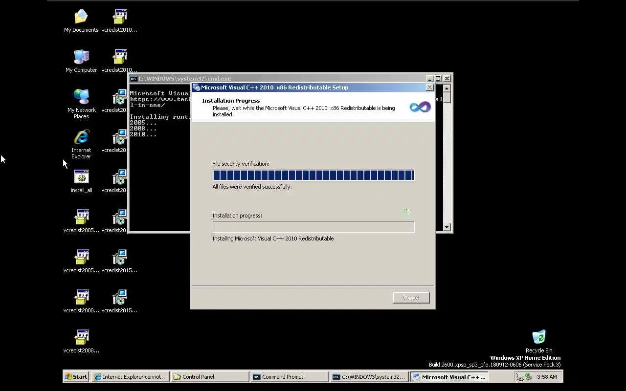Select the Recycle Bin icon
This screenshot has width=626, height=391.
coord(538,341)
